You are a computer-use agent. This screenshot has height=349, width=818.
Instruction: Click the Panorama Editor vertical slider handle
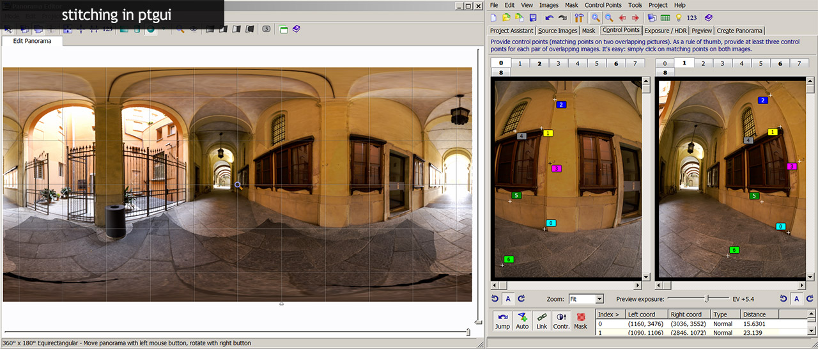(477, 322)
